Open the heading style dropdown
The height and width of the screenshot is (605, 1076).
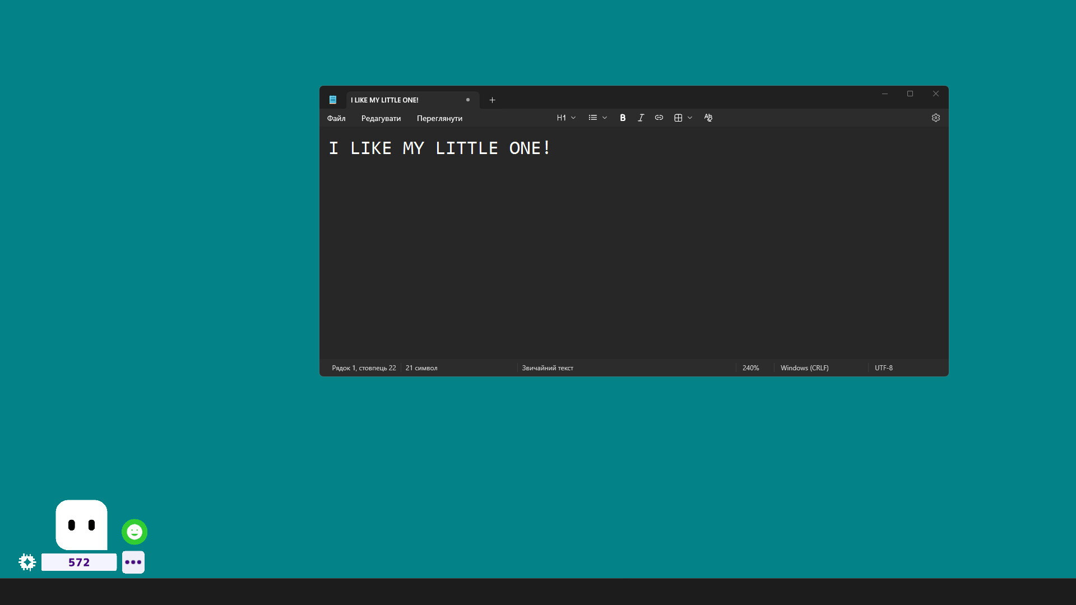(573, 118)
